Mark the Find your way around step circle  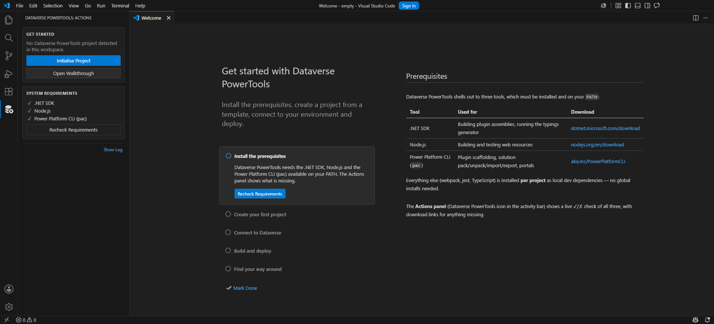tap(228, 269)
